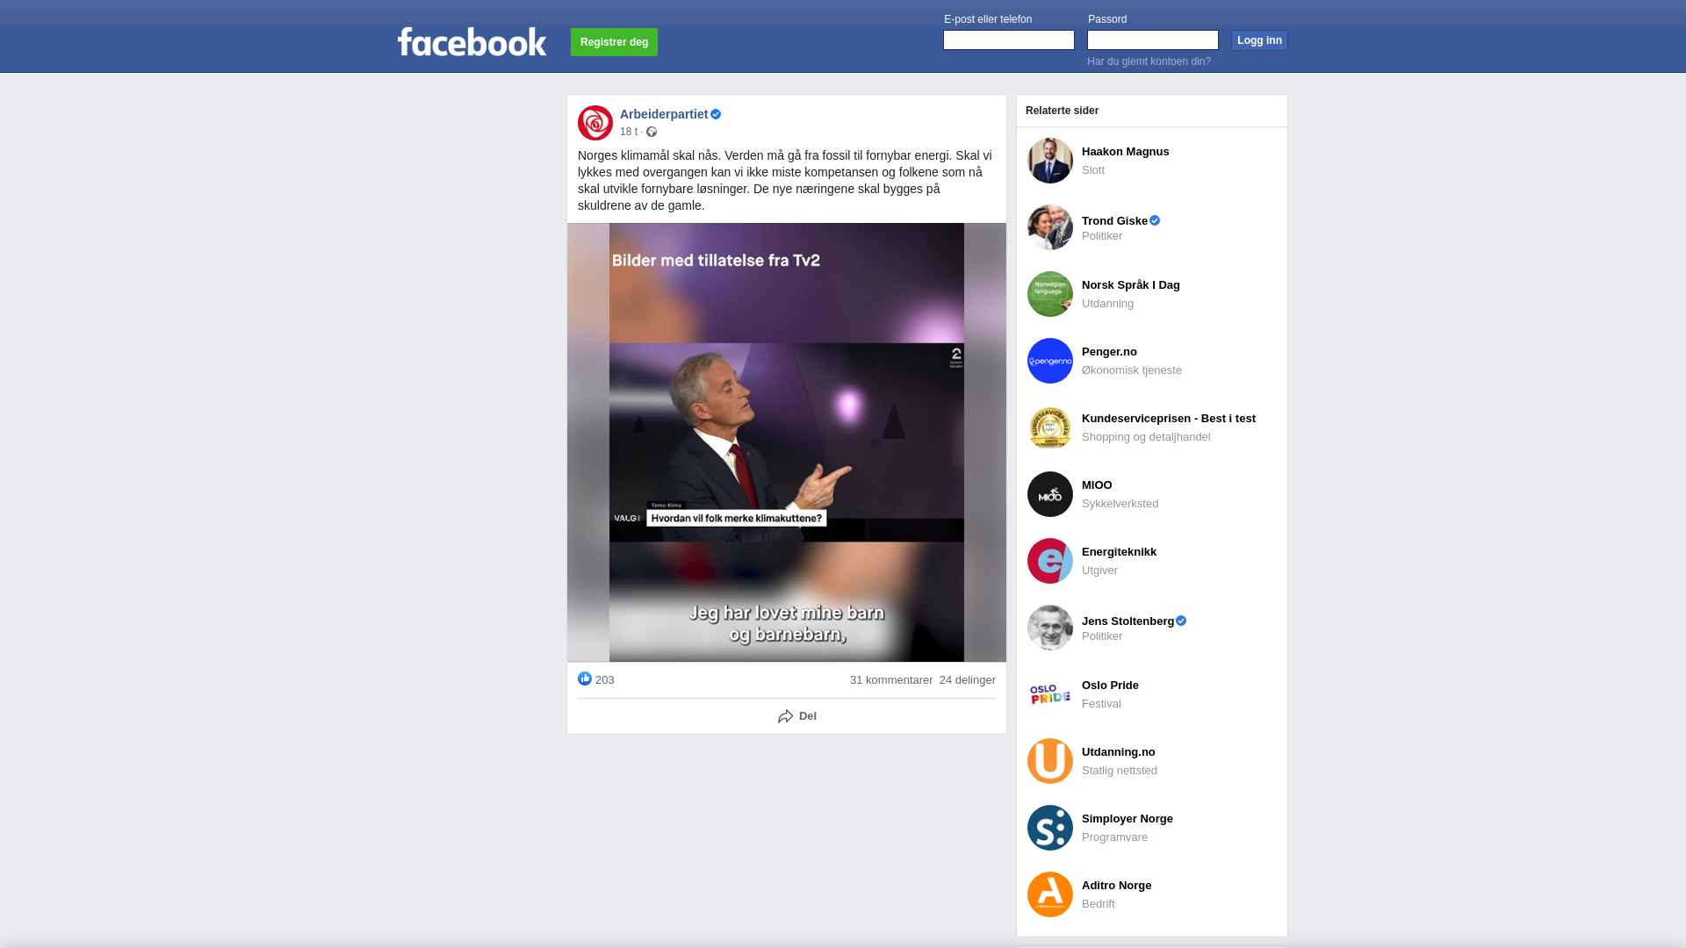Focus the E-post eller telefon field
This screenshot has height=948, width=1686.
pos(1009,40)
